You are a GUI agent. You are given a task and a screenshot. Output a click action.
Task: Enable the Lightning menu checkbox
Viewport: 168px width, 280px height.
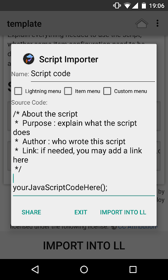18,91
